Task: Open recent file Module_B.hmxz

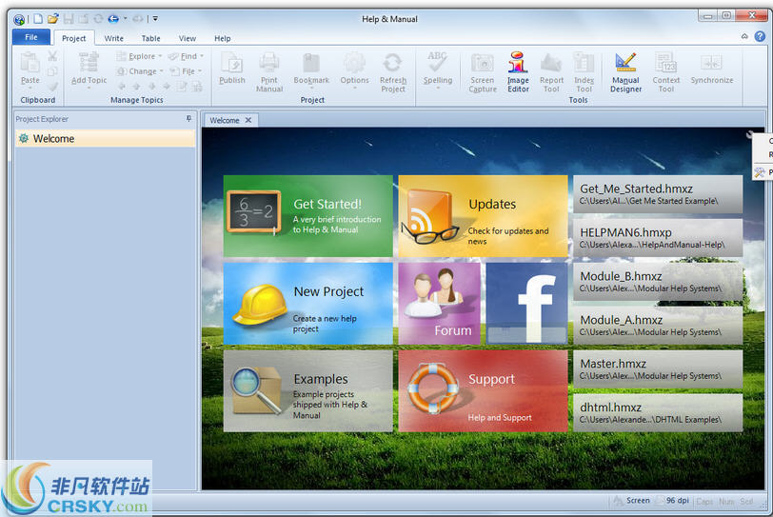Action: 658,282
